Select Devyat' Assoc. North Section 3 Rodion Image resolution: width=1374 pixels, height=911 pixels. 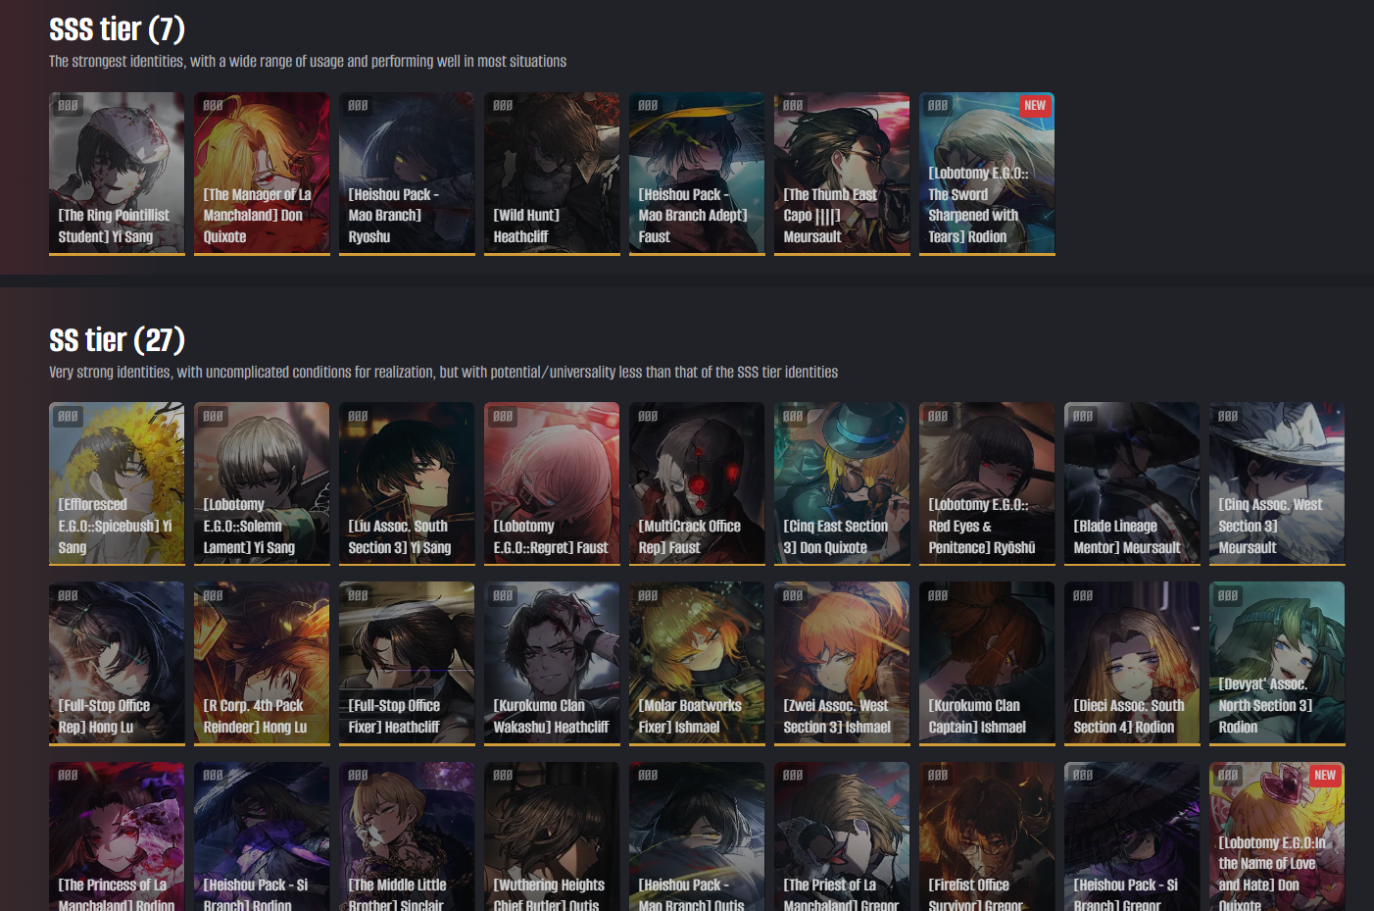click(x=1277, y=664)
